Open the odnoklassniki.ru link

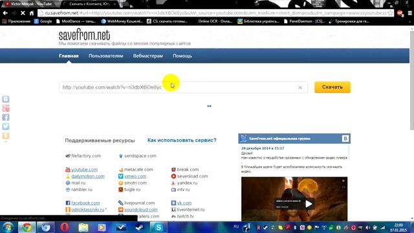[x=88, y=210]
